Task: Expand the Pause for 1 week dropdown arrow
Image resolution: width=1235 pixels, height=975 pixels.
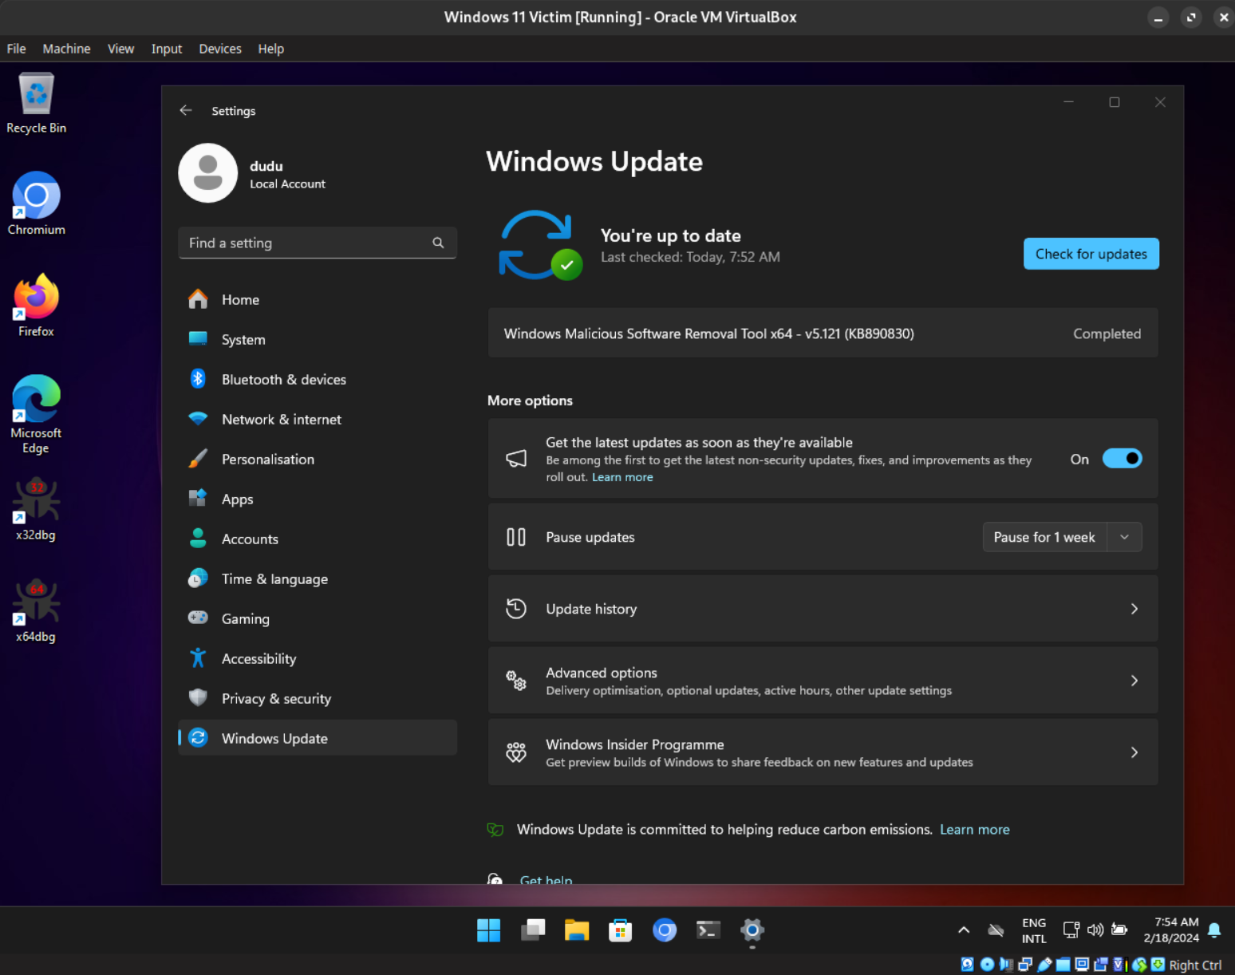Action: click(x=1124, y=537)
